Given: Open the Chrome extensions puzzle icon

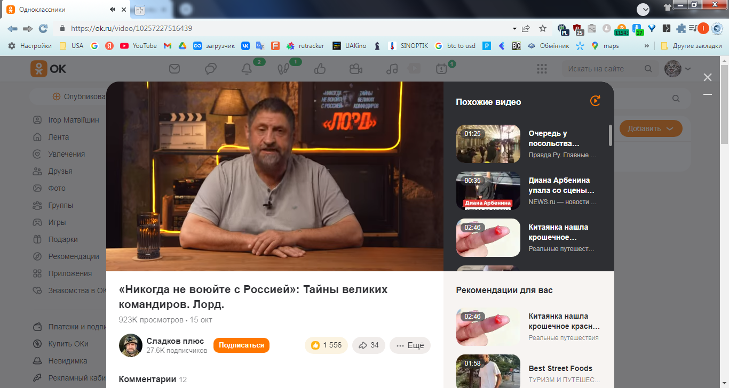Looking at the screenshot, I should click(x=681, y=28).
